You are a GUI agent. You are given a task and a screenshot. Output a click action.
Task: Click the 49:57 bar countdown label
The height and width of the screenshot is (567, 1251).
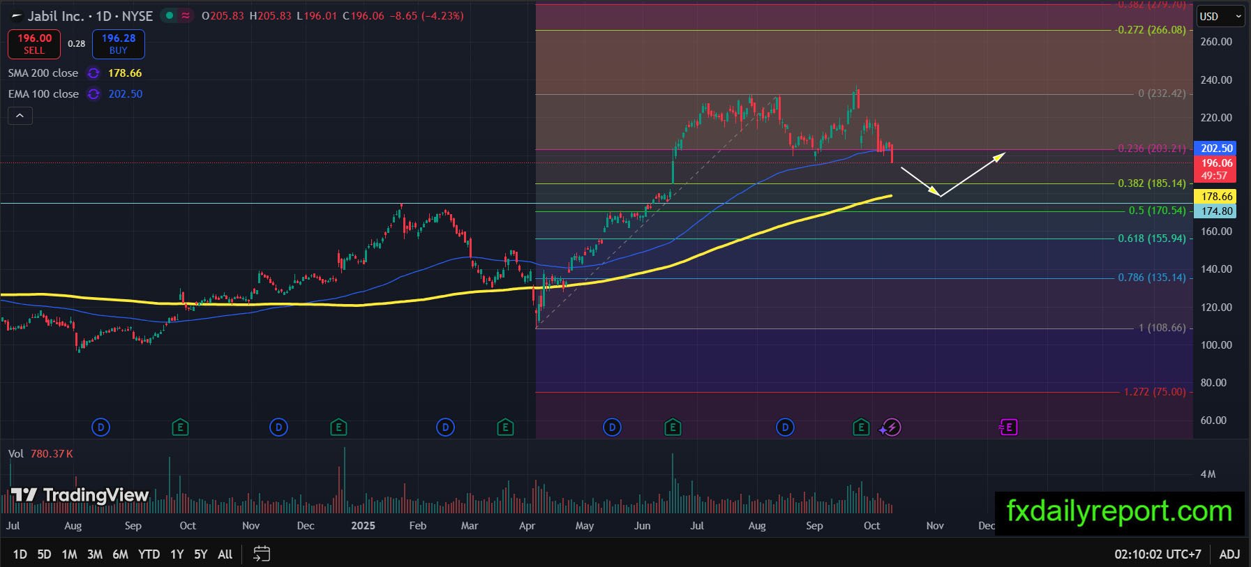pyautogui.click(x=1215, y=176)
